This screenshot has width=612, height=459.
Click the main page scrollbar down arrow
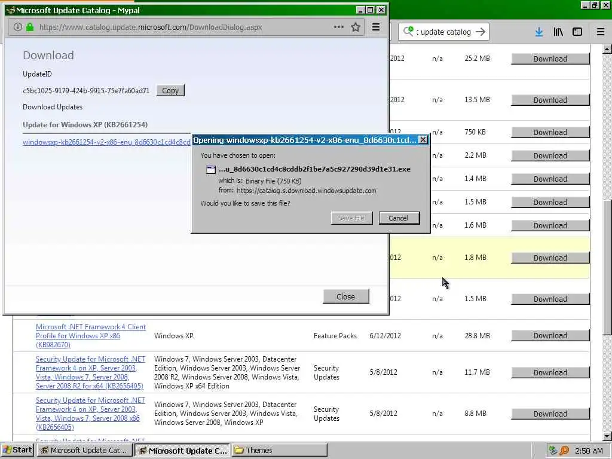point(607,436)
